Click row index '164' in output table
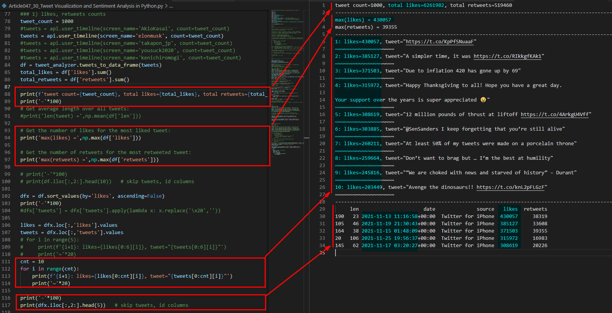 pyautogui.click(x=339, y=231)
